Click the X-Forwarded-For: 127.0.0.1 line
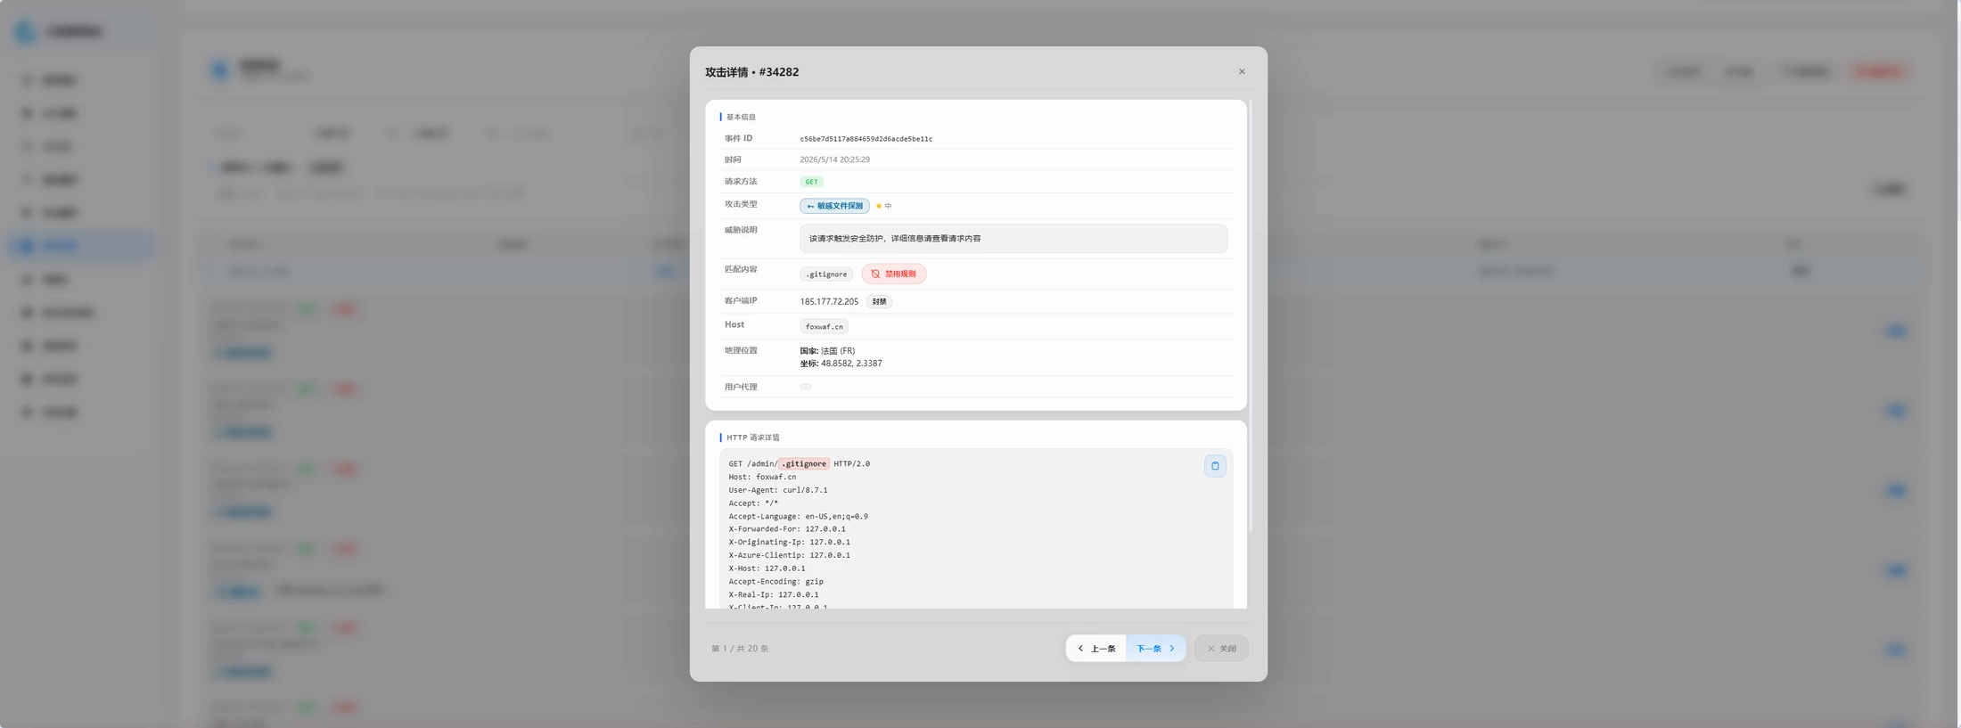The image size is (1961, 728). tap(787, 529)
